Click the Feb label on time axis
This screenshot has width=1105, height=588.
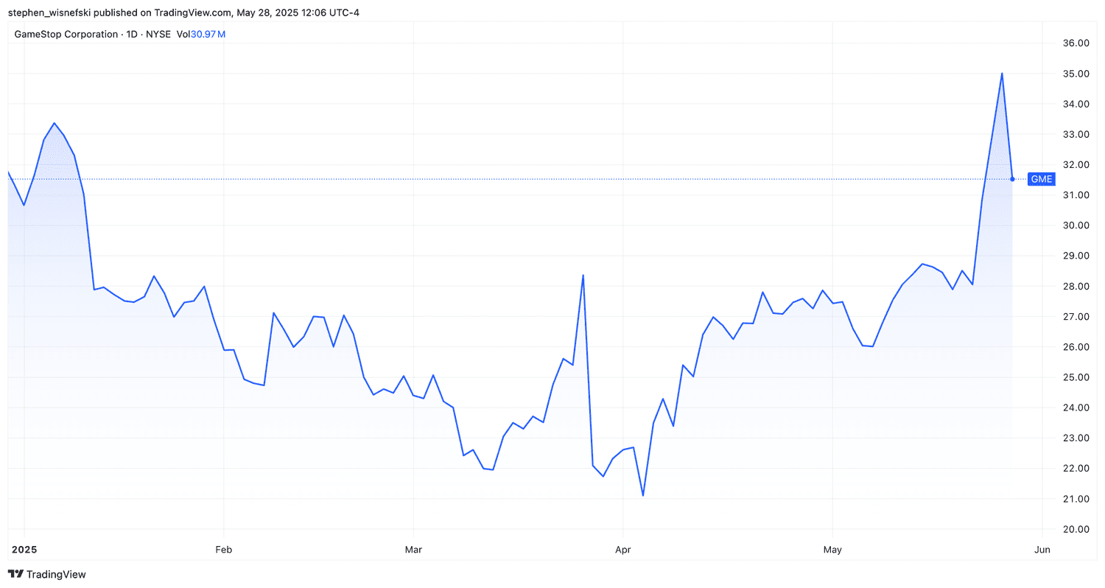[x=224, y=550]
